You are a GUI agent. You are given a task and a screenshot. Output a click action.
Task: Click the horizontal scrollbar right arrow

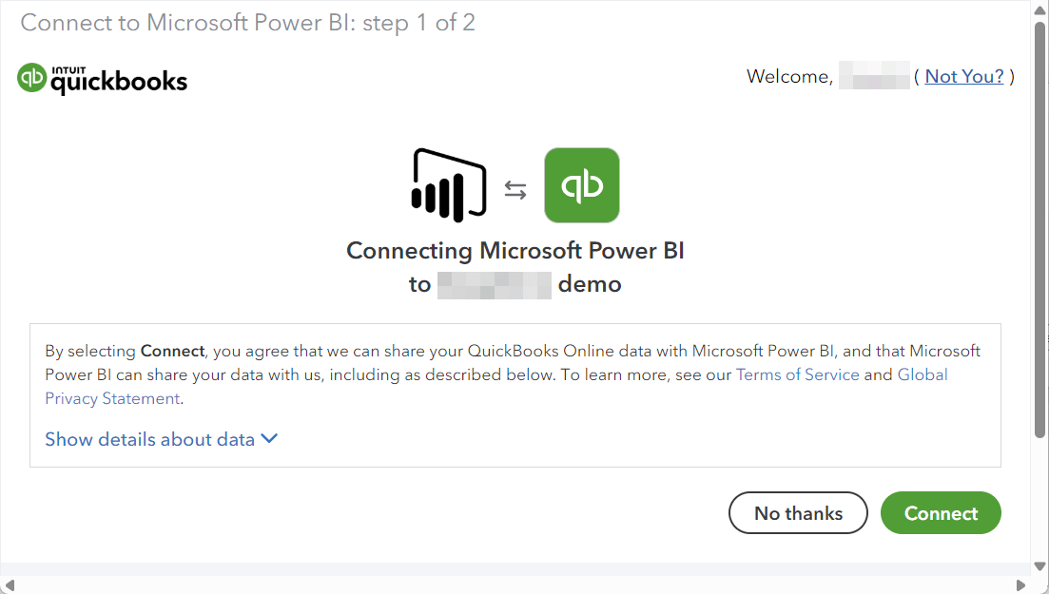point(1020,585)
